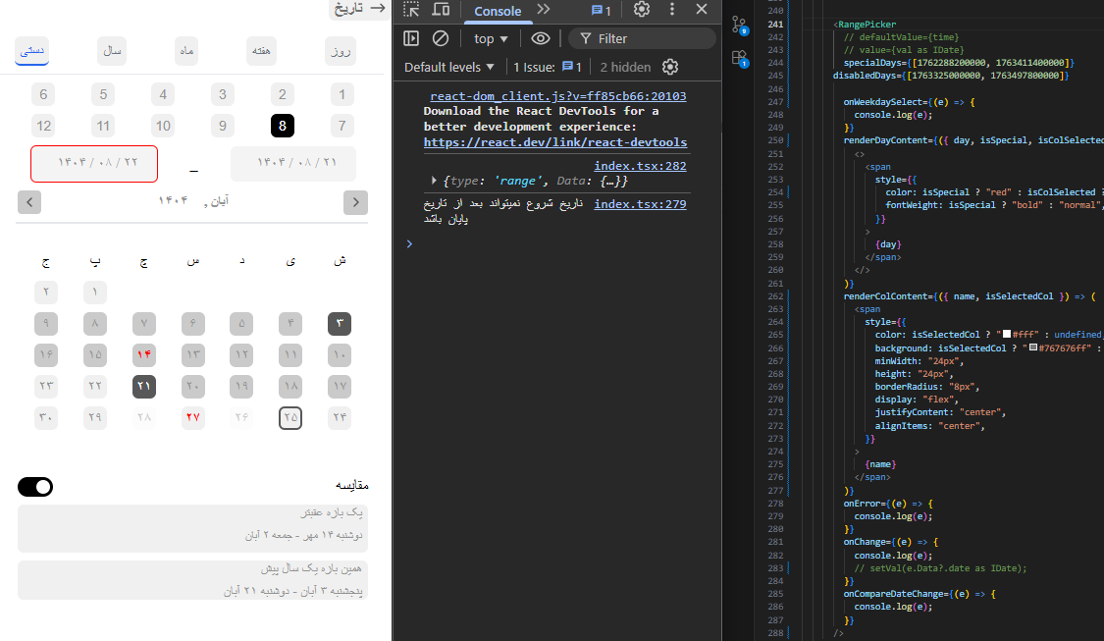The width and height of the screenshot is (1104, 641).
Task: Toggle the مقایسه compare switch
Action: pos(35,487)
